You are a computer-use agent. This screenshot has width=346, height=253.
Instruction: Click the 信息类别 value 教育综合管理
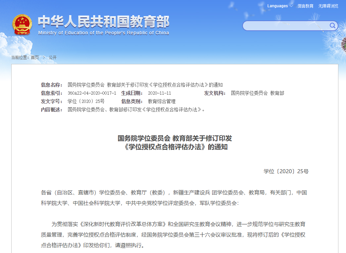click(162, 101)
